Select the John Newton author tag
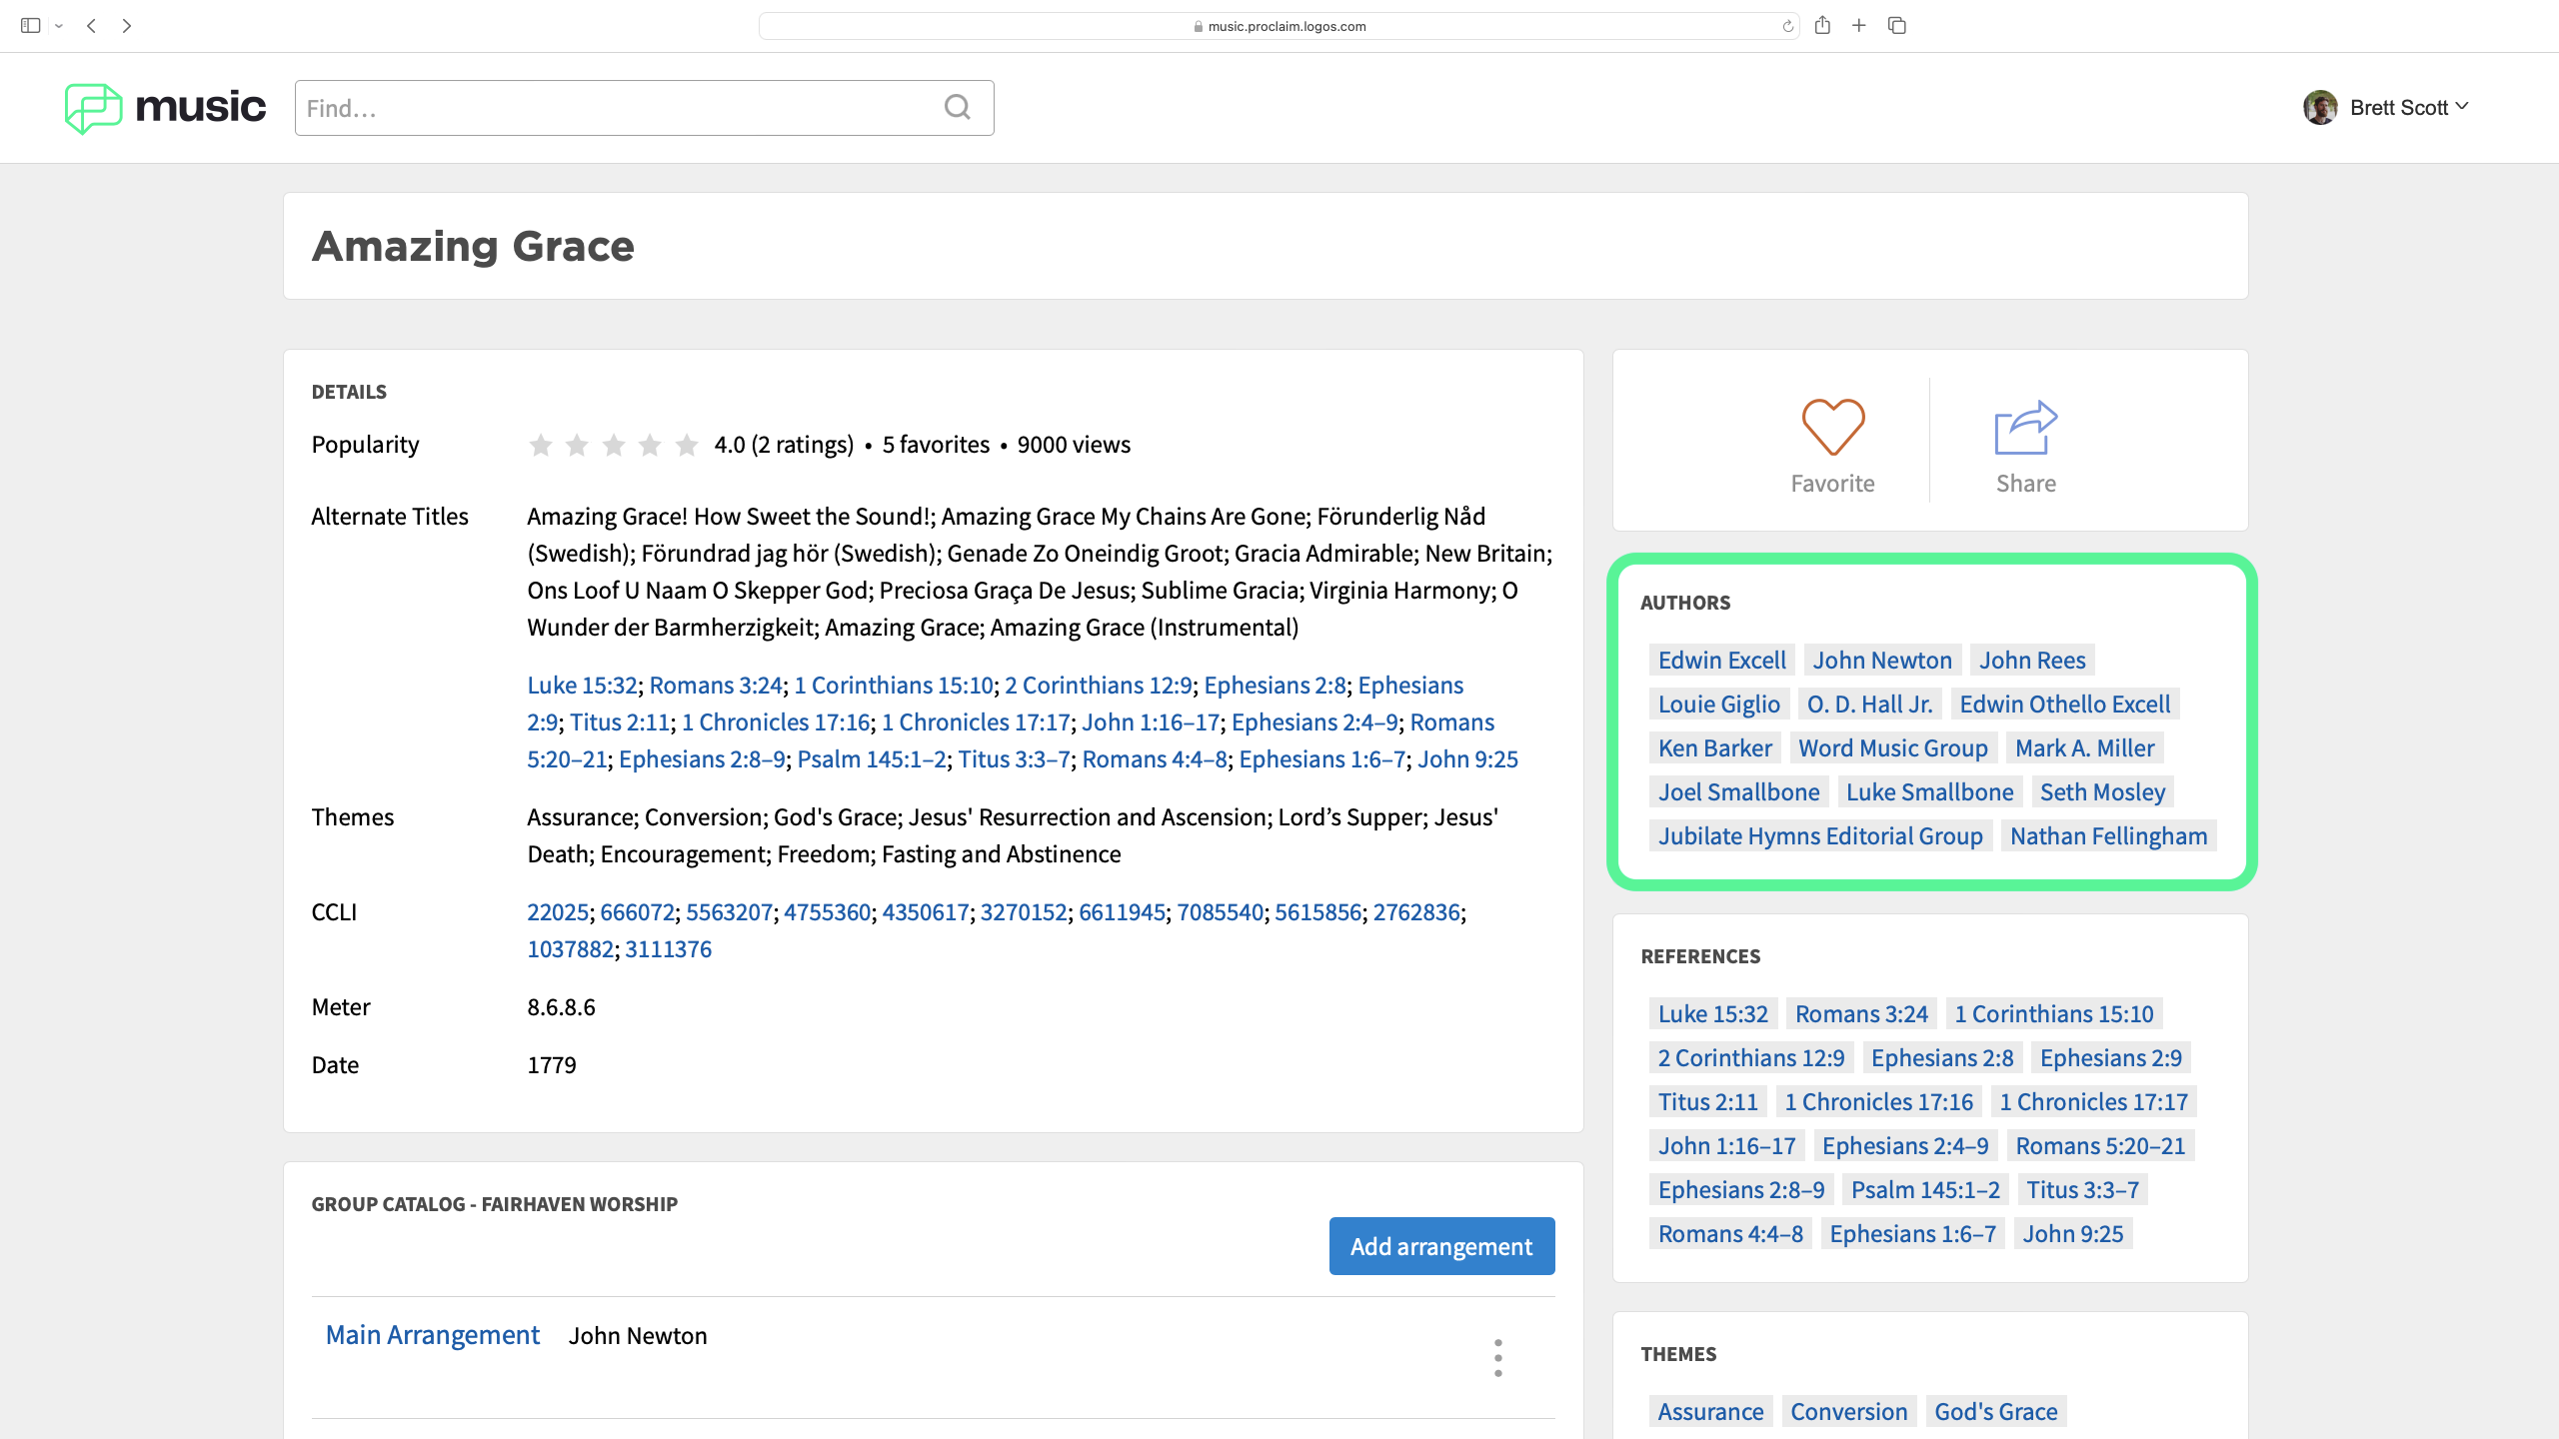The height and width of the screenshot is (1439, 2559). (1881, 661)
